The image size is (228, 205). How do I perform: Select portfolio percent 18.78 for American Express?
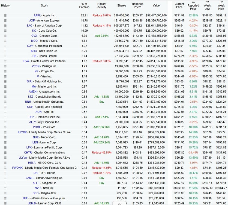84,20
